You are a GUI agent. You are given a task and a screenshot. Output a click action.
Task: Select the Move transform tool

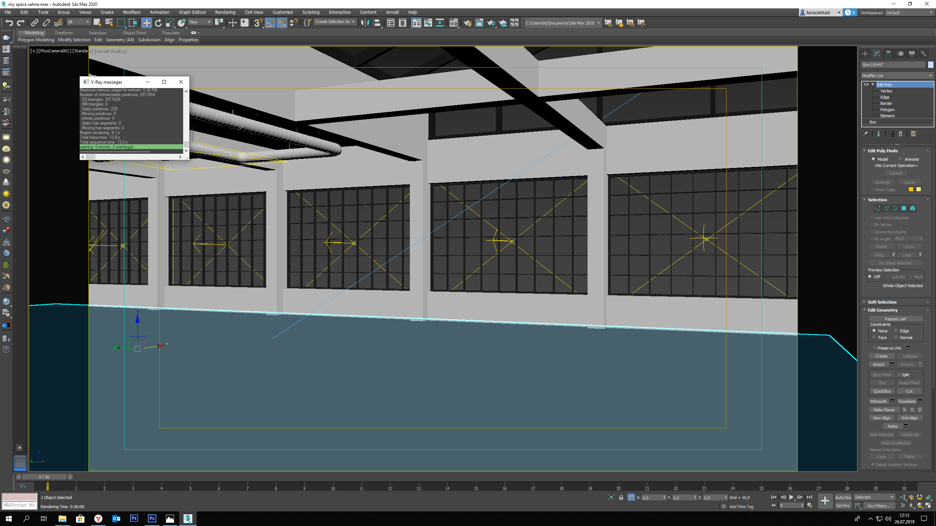(146, 23)
